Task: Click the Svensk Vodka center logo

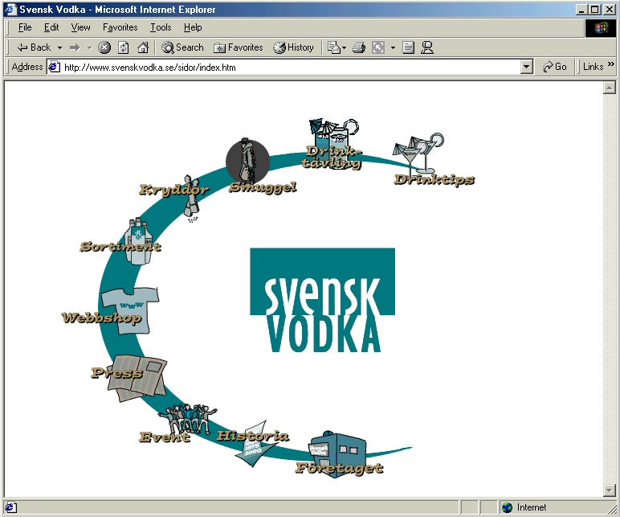Action: click(322, 300)
